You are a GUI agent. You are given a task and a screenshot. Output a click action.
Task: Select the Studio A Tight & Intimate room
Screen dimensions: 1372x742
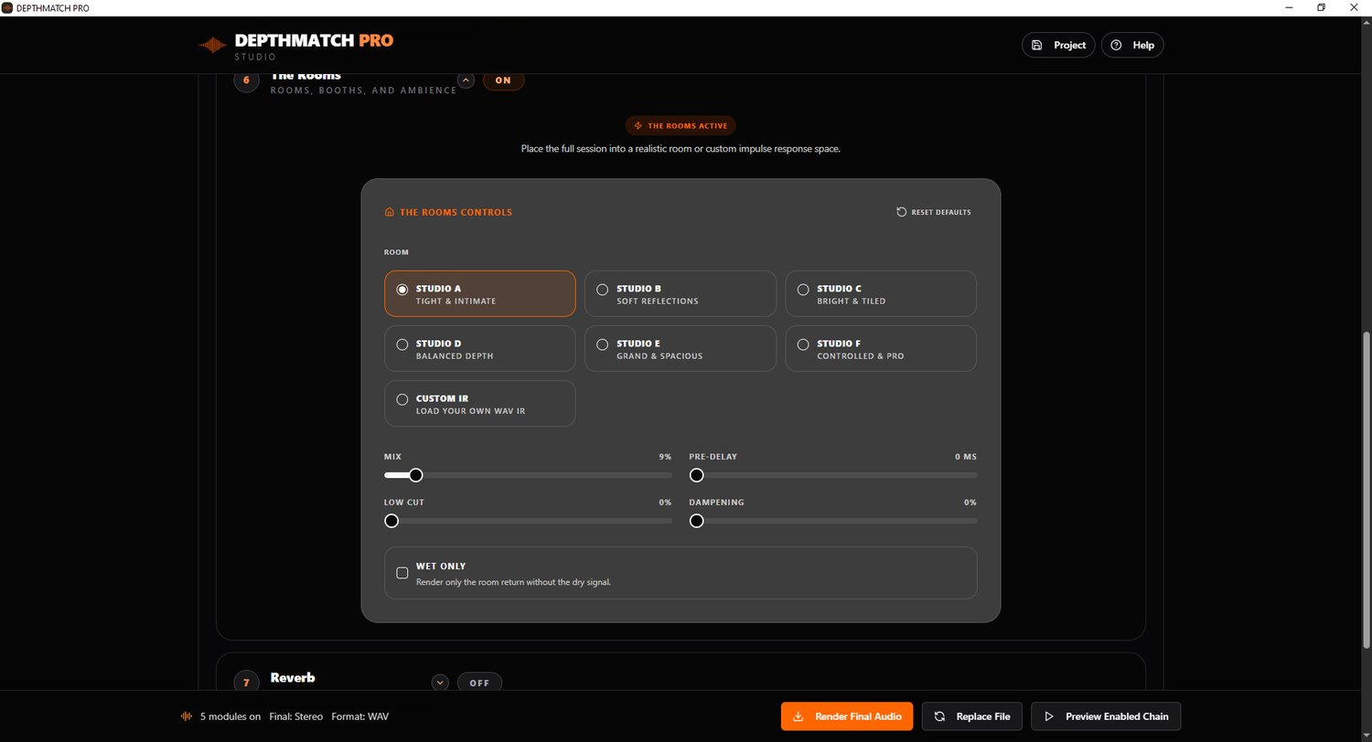click(x=480, y=293)
